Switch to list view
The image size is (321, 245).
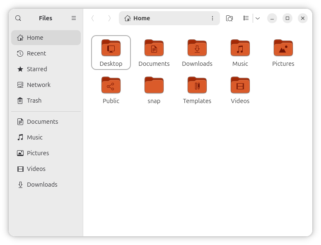[246, 18]
